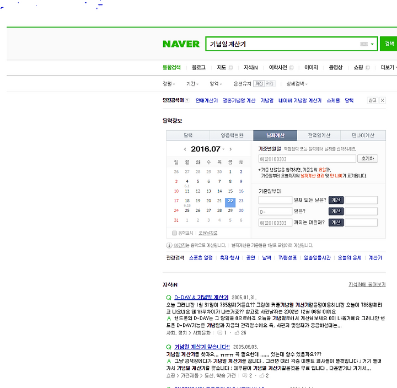This screenshot has height=388, width=397.
Task: Select date 31 in the calendar
Action: click(176, 220)
